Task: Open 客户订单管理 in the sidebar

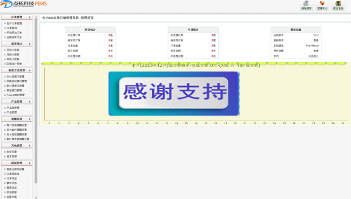Action: tap(14, 24)
